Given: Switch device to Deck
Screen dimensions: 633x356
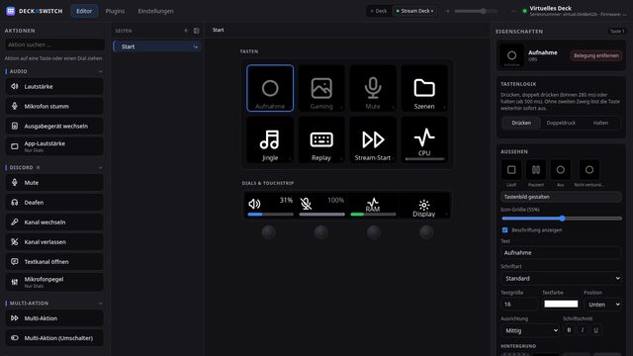Looking at the screenshot, I should [x=379, y=11].
